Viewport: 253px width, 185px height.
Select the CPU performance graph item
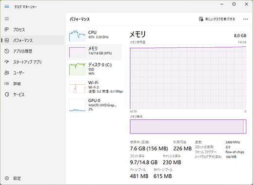click(94, 36)
